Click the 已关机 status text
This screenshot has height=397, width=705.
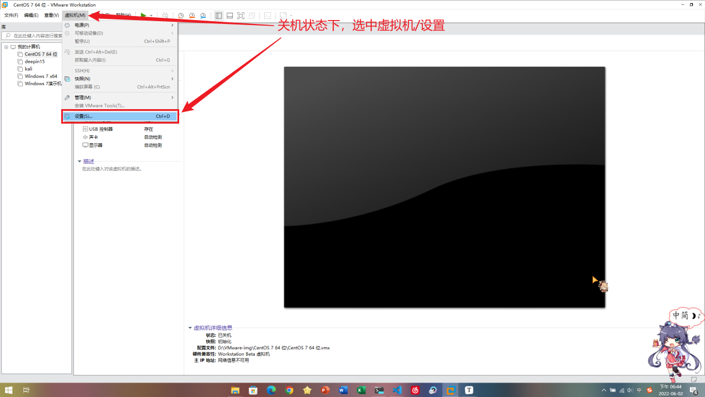[x=224, y=335]
